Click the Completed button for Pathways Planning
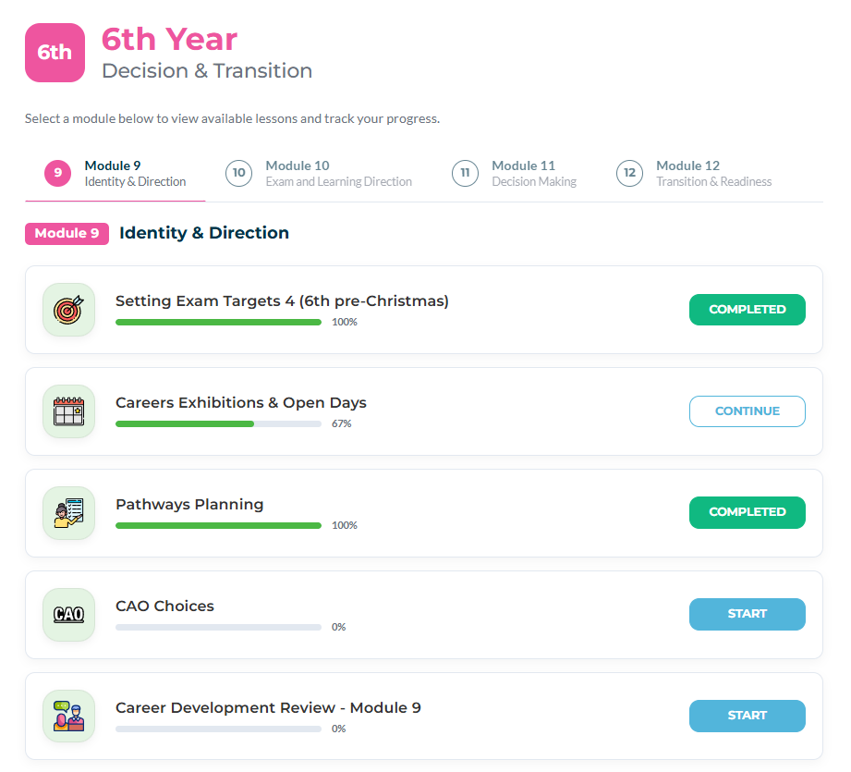This screenshot has width=851, height=772. point(748,512)
